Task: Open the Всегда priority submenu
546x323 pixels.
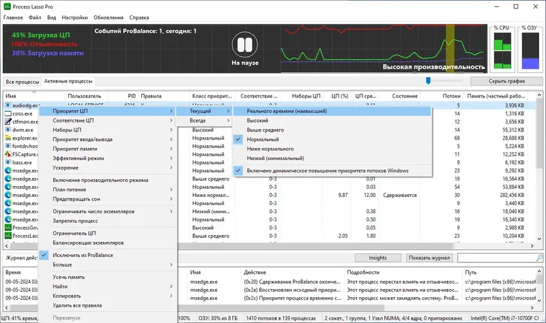Action: (x=204, y=121)
